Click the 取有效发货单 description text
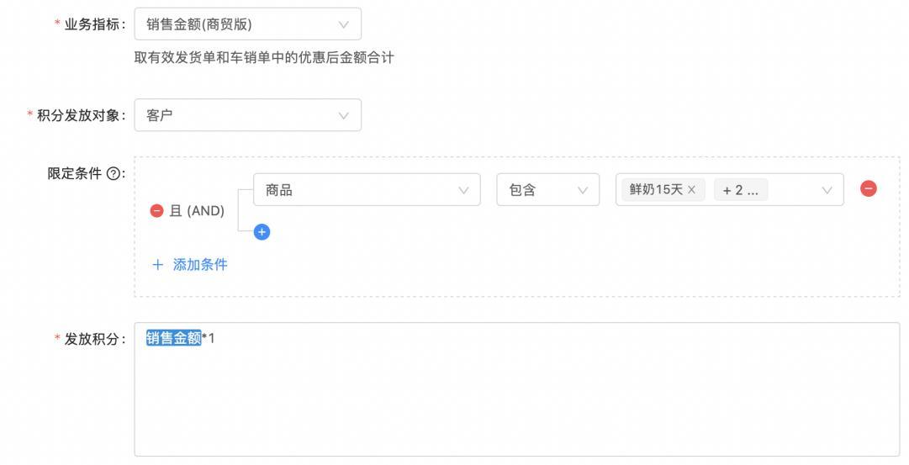909x465 pixels. click(264, 58)
